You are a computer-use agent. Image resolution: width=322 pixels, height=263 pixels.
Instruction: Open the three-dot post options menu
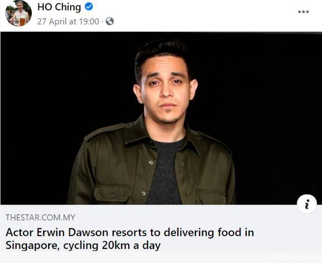pos(304,12)
